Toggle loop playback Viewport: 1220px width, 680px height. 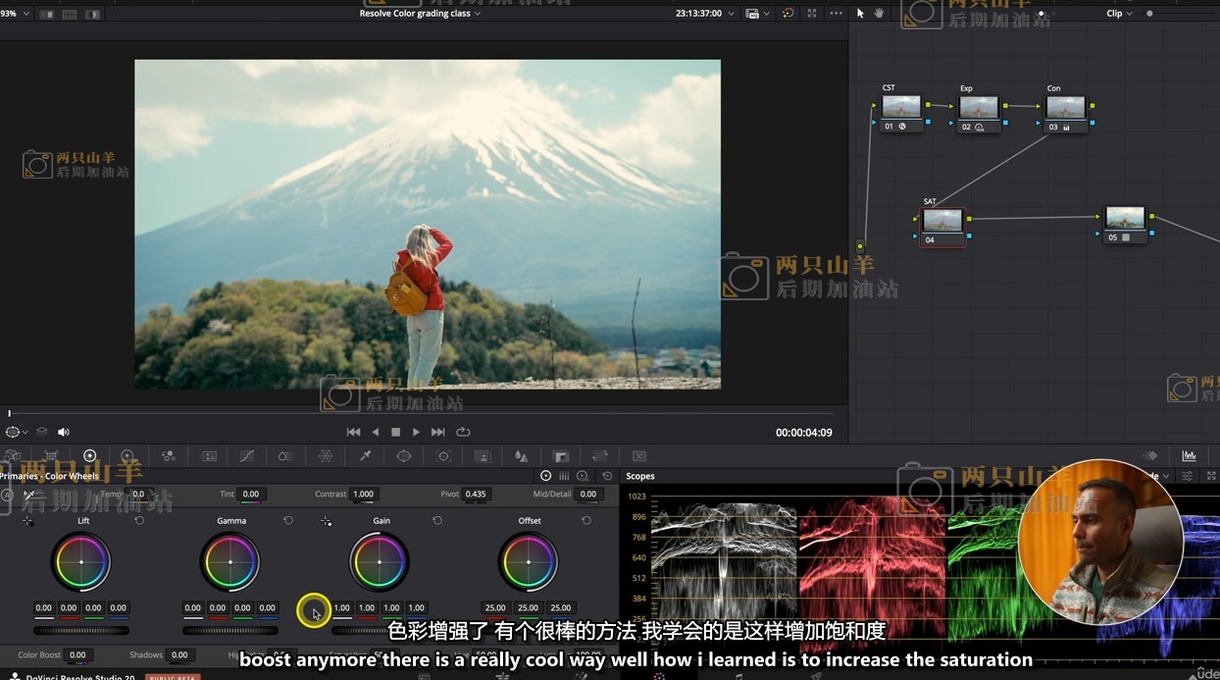pos(463,432)
